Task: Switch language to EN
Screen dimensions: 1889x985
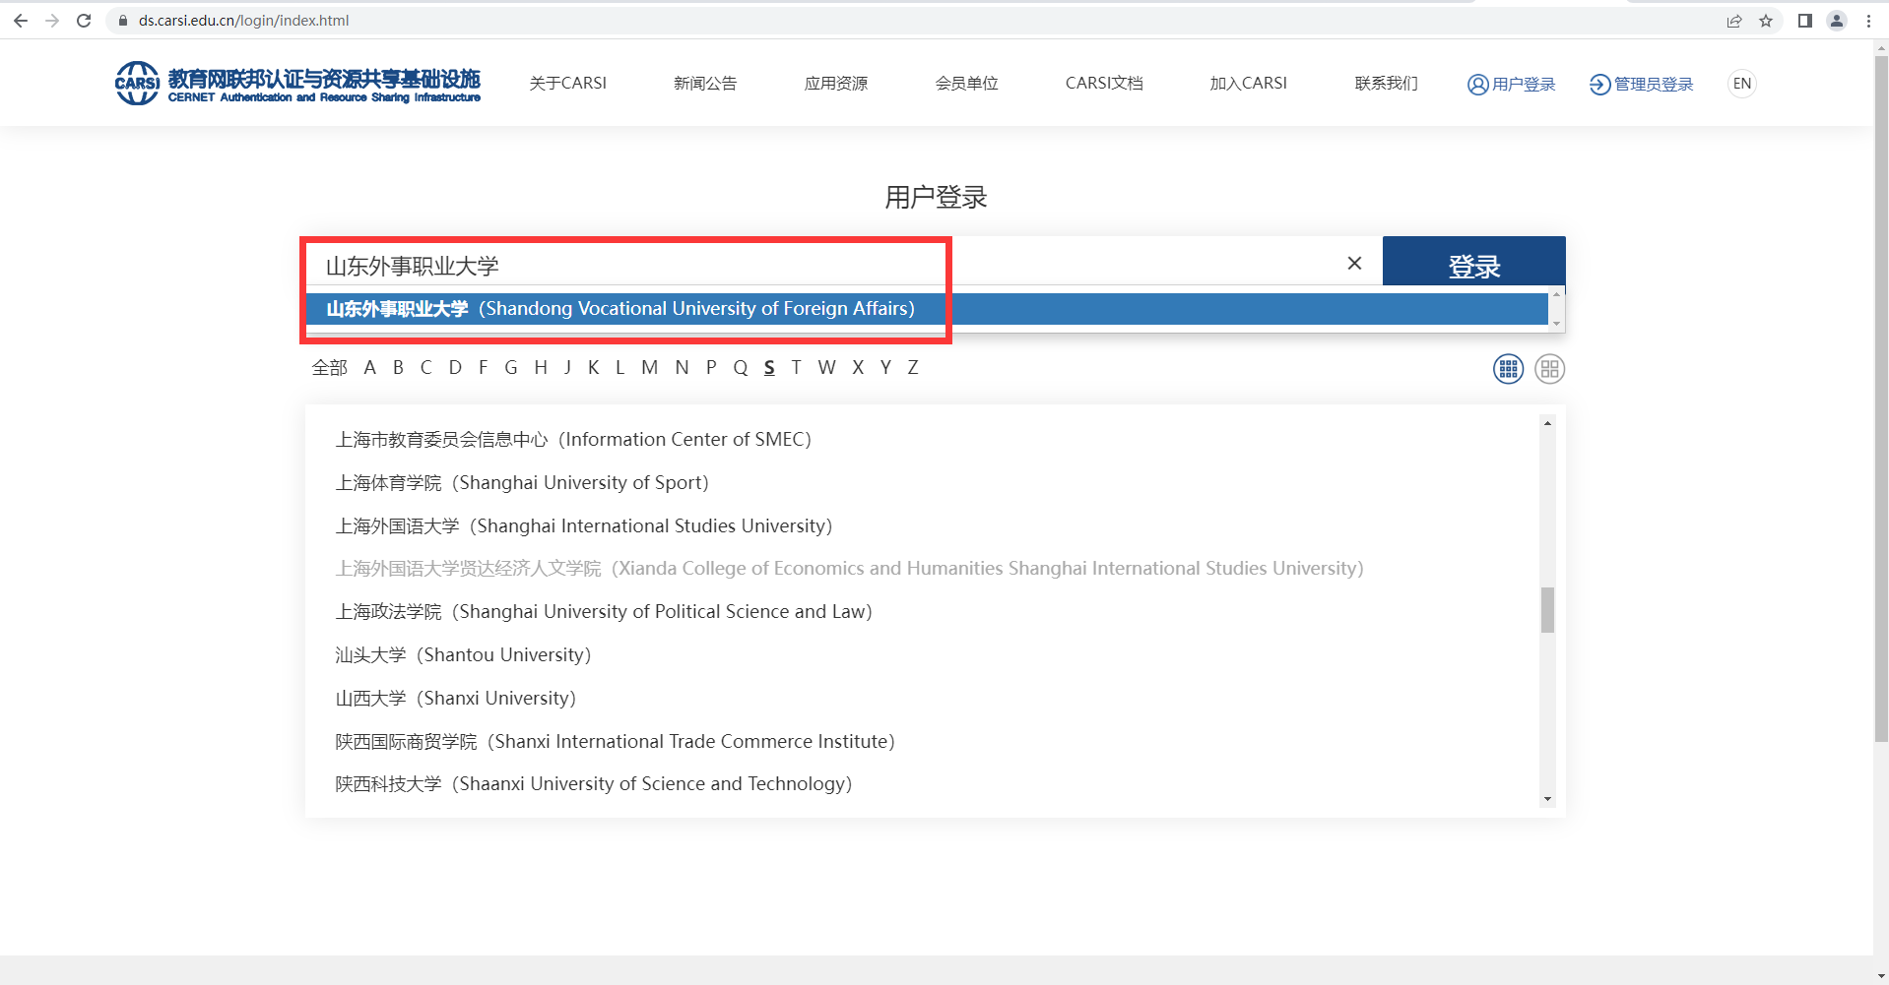Action: [1742, 84]
